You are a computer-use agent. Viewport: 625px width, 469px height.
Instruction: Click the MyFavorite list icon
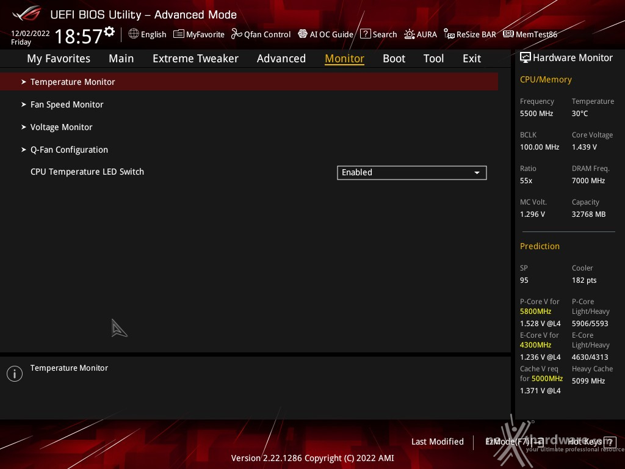(x=179, y=34)
